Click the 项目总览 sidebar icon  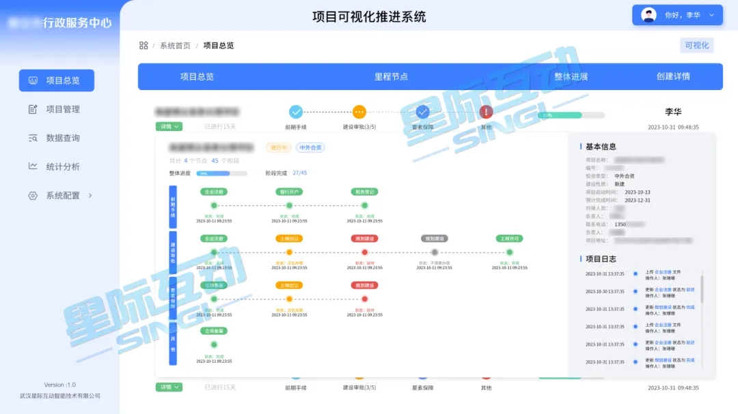tap(33, 80)
